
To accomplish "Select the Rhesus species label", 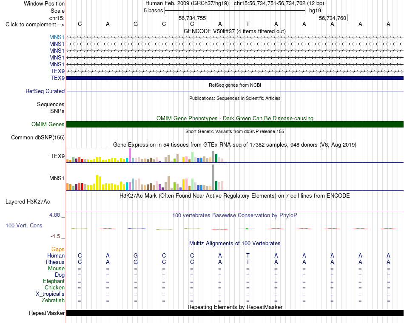I will click(55, 262).
